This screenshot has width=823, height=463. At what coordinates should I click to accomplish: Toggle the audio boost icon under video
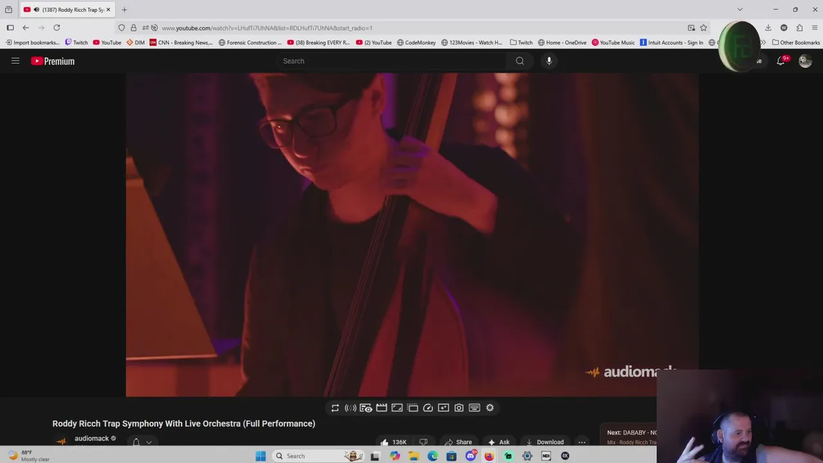point(350,408)
